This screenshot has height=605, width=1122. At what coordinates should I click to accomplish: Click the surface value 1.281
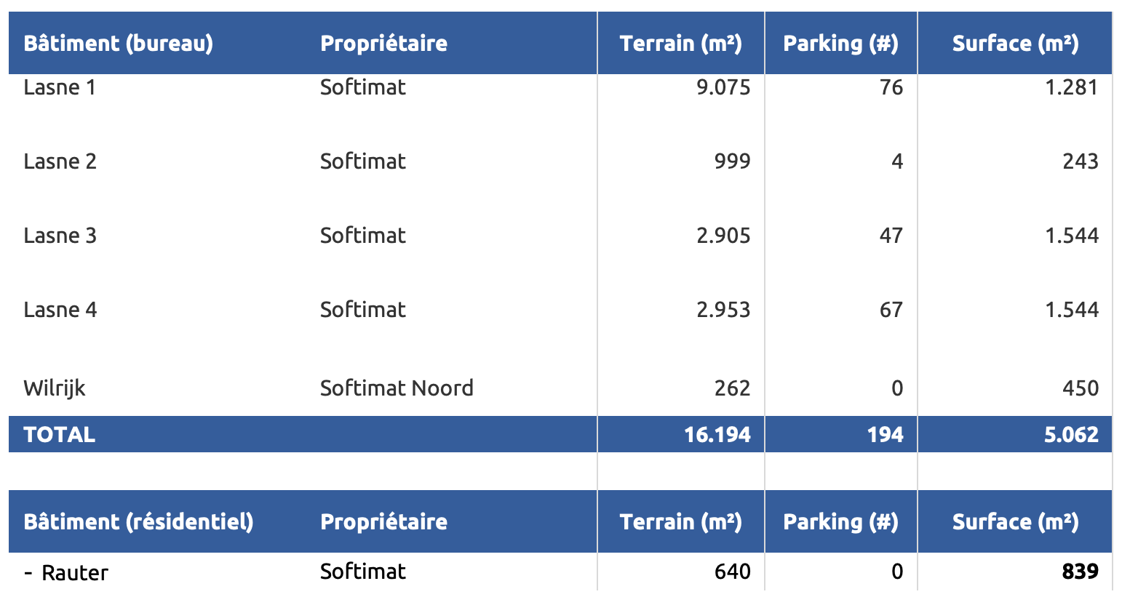point(1071,88)
